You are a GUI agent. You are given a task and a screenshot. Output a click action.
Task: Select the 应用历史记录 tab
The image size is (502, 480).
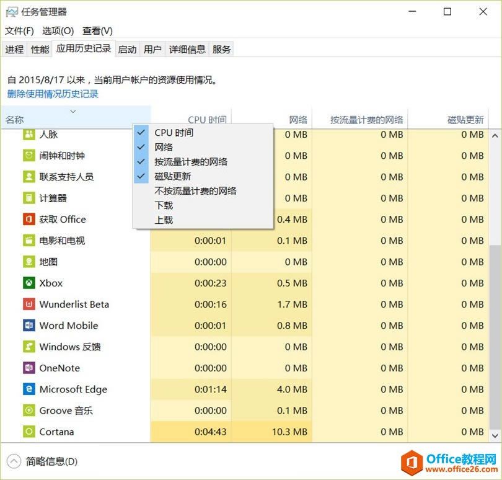[x=84, y=48]
